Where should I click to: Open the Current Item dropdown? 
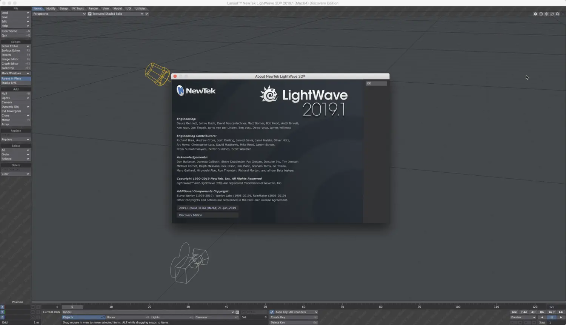click(x=148, y=312)
